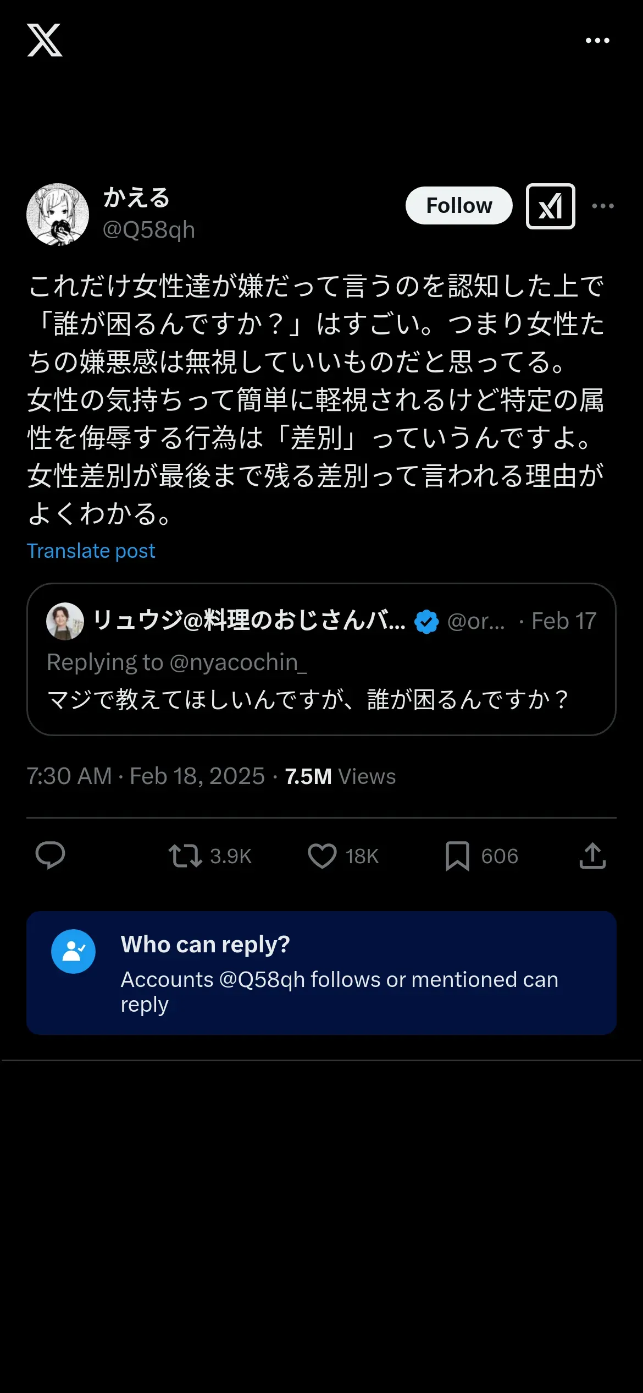
Task: Click the Translate post link
Action: pos(91,551)
